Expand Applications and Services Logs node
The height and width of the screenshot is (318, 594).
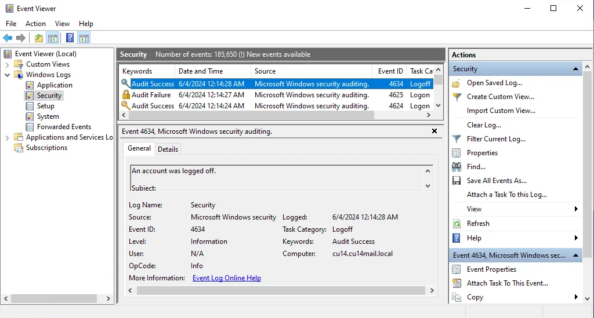point(7,138)
